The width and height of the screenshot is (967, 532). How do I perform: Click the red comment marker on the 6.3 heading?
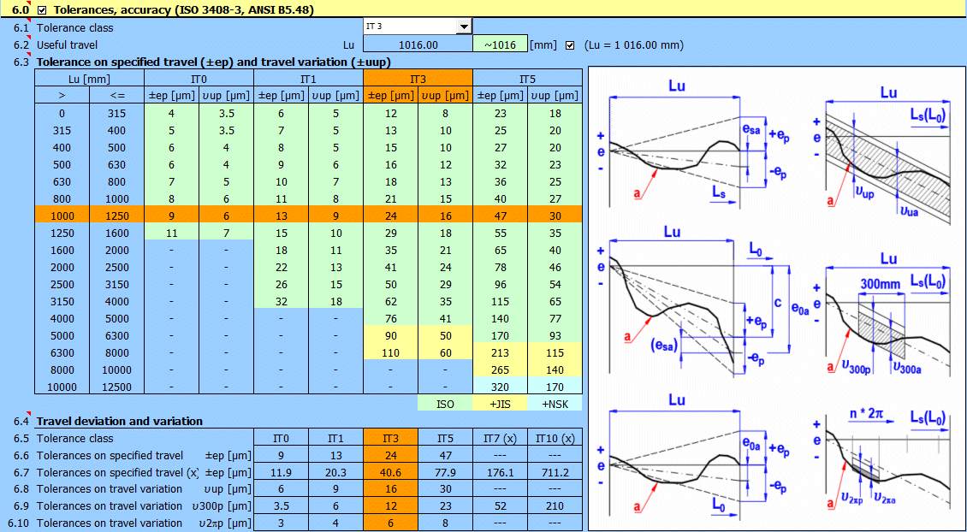31,55
